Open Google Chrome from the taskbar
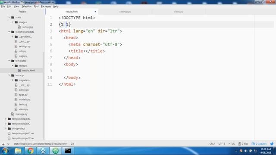The width and height of the screenshot is (276, 155). (x=30, y=151)
